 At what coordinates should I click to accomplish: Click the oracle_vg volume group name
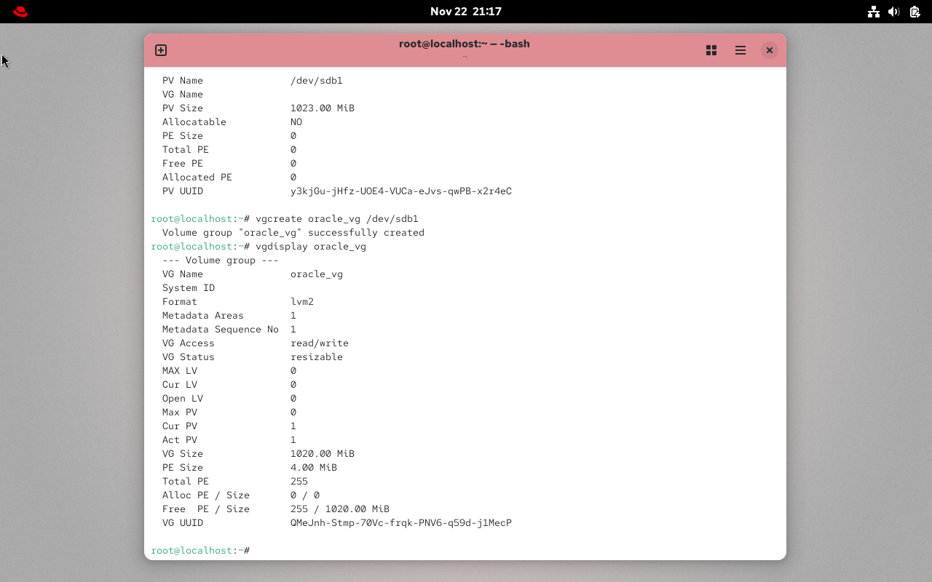316,274
